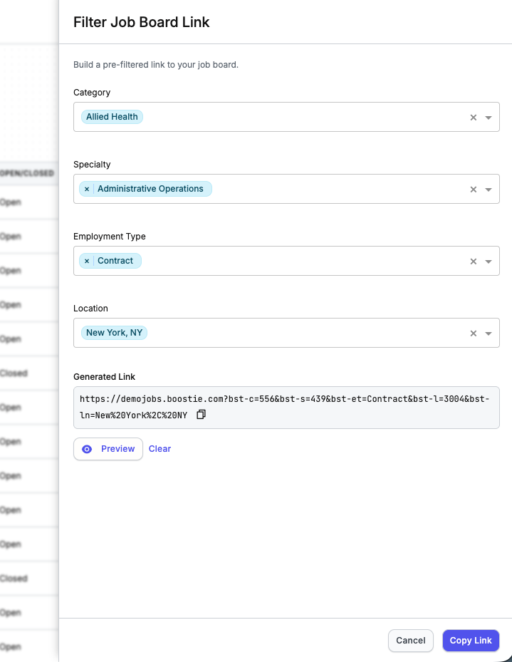512x662 pixels.
Task: Click the Allied Health category tag
Action: (112, 117)
